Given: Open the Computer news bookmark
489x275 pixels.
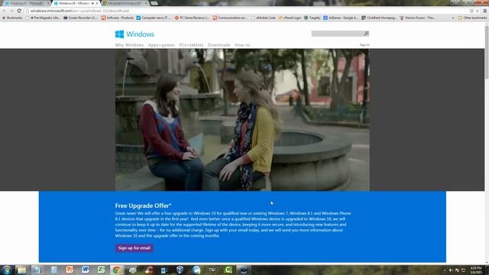Looking at the screenshot, I should click(154, 18).
